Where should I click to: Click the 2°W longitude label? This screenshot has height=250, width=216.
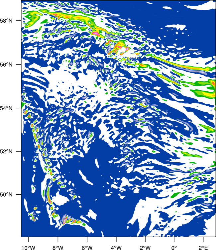click(x=145, y=248)
